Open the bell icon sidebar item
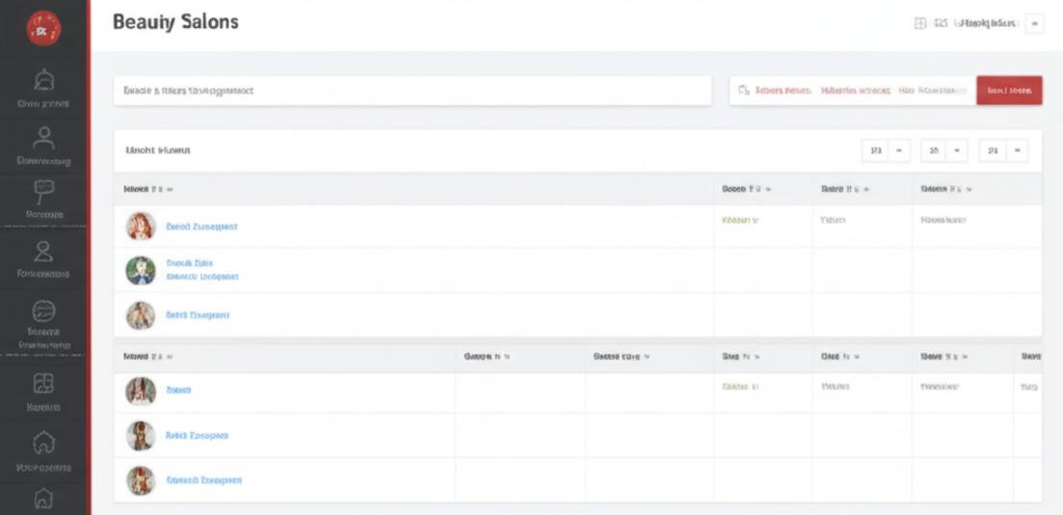 point(43,82)
